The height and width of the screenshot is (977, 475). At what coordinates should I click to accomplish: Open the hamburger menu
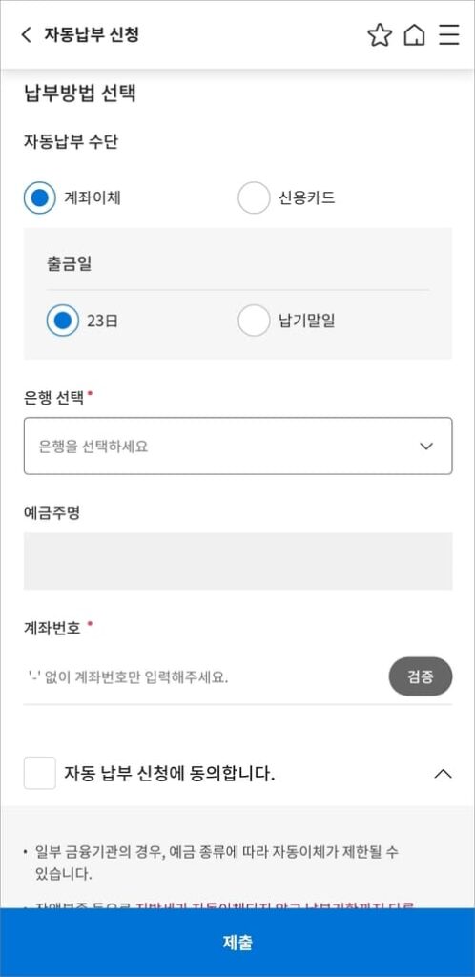(448, 35)
